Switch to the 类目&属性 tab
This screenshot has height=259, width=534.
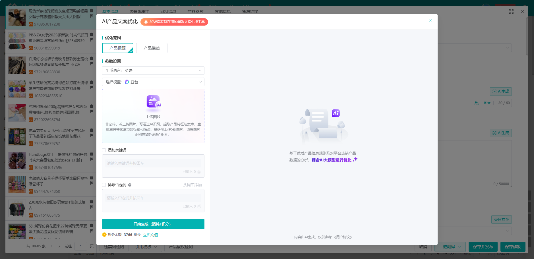point(139,11)
